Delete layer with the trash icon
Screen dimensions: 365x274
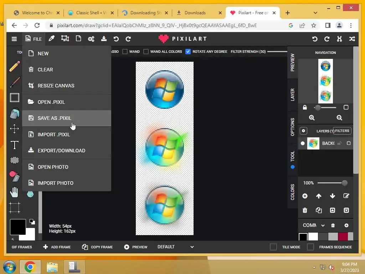click(305, 210)
